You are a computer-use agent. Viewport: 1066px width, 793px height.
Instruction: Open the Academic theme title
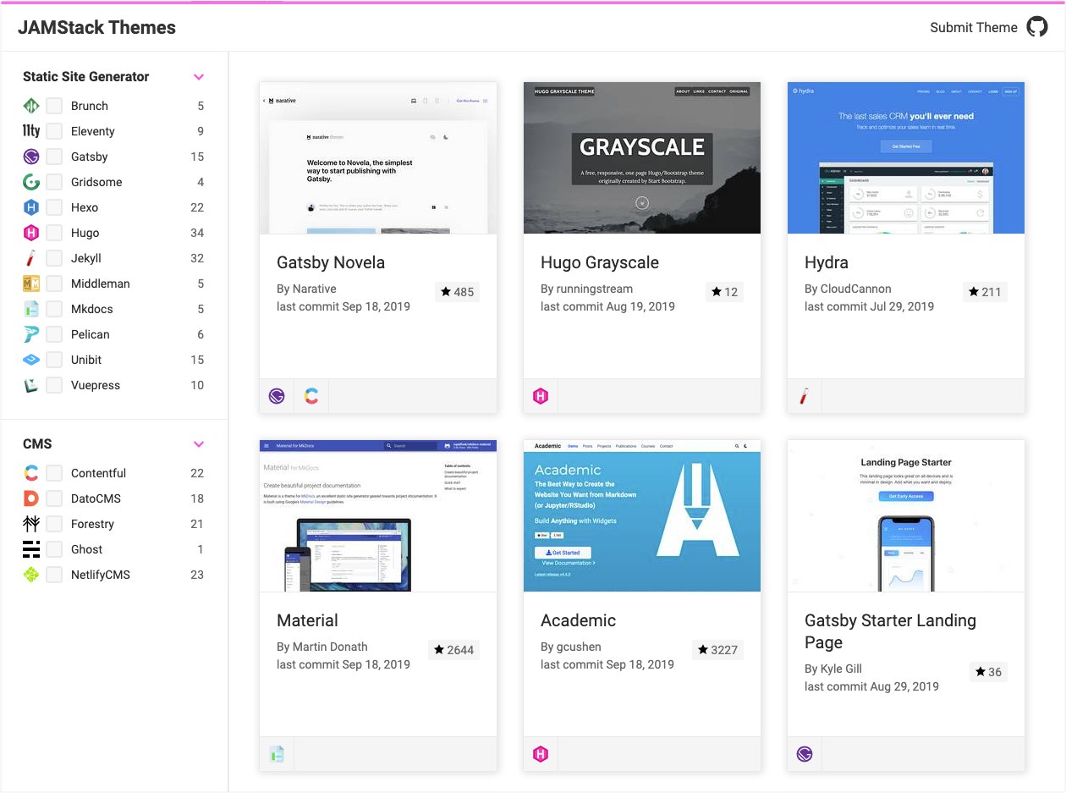point(579,620)
